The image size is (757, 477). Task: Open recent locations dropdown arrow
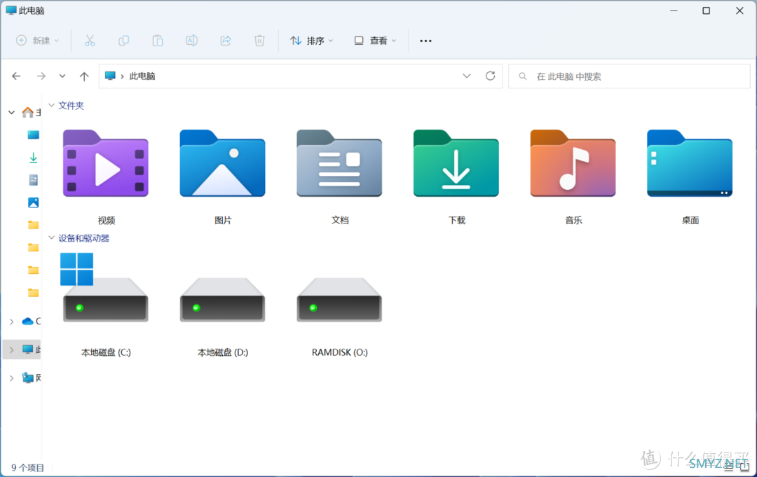[62, 76]
